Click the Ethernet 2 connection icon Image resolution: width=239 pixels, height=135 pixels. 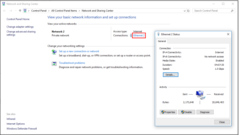click(x=131, y=36)
